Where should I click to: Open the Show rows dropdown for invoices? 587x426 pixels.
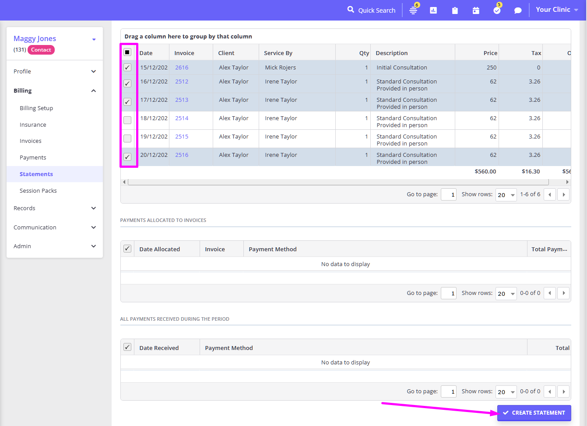[x=506, y=195]
